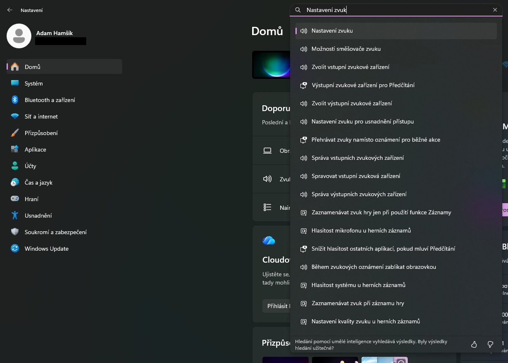The image size is (508, 363).
Task: Select Hlasitost mikrofonu u herních záznamů
Action: (361, 230)
